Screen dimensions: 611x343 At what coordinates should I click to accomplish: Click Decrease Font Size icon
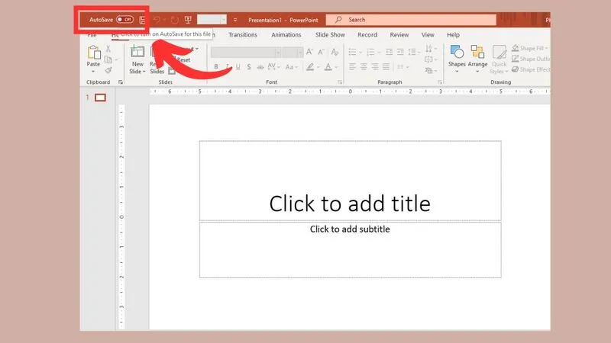click(321, 52)
